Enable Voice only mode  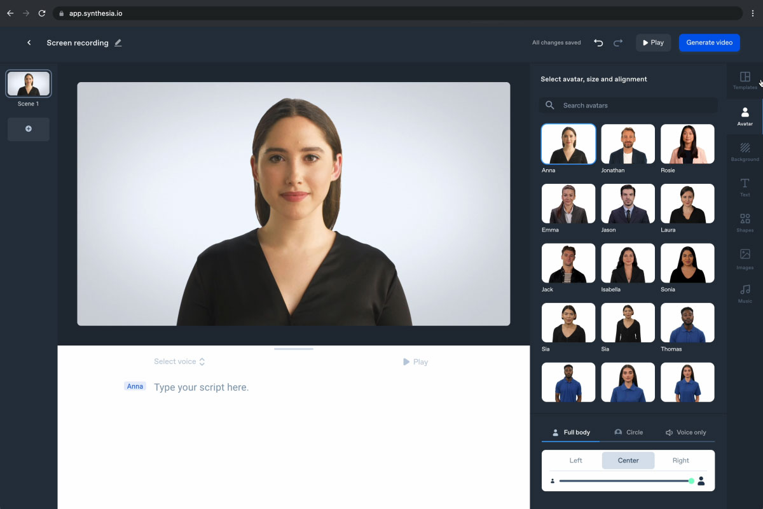click(685, 432)
